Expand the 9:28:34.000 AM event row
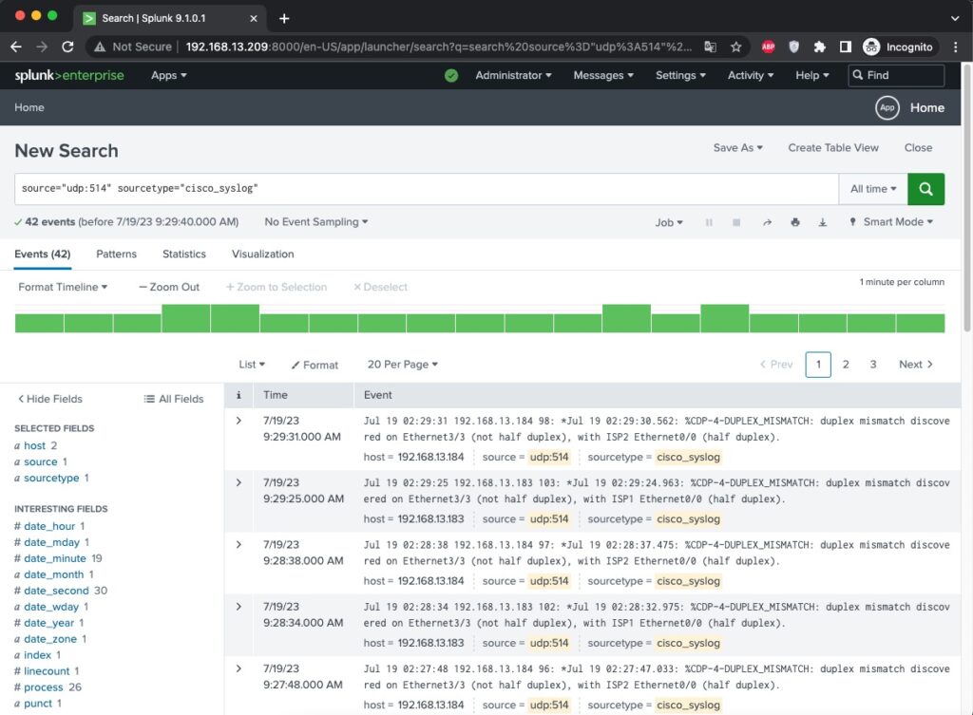Screen dimensions: 973x715 238,607
